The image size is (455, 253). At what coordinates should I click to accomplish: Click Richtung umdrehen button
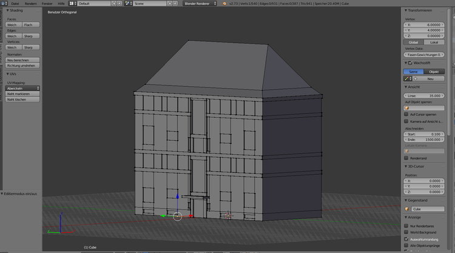coord(22,66)
